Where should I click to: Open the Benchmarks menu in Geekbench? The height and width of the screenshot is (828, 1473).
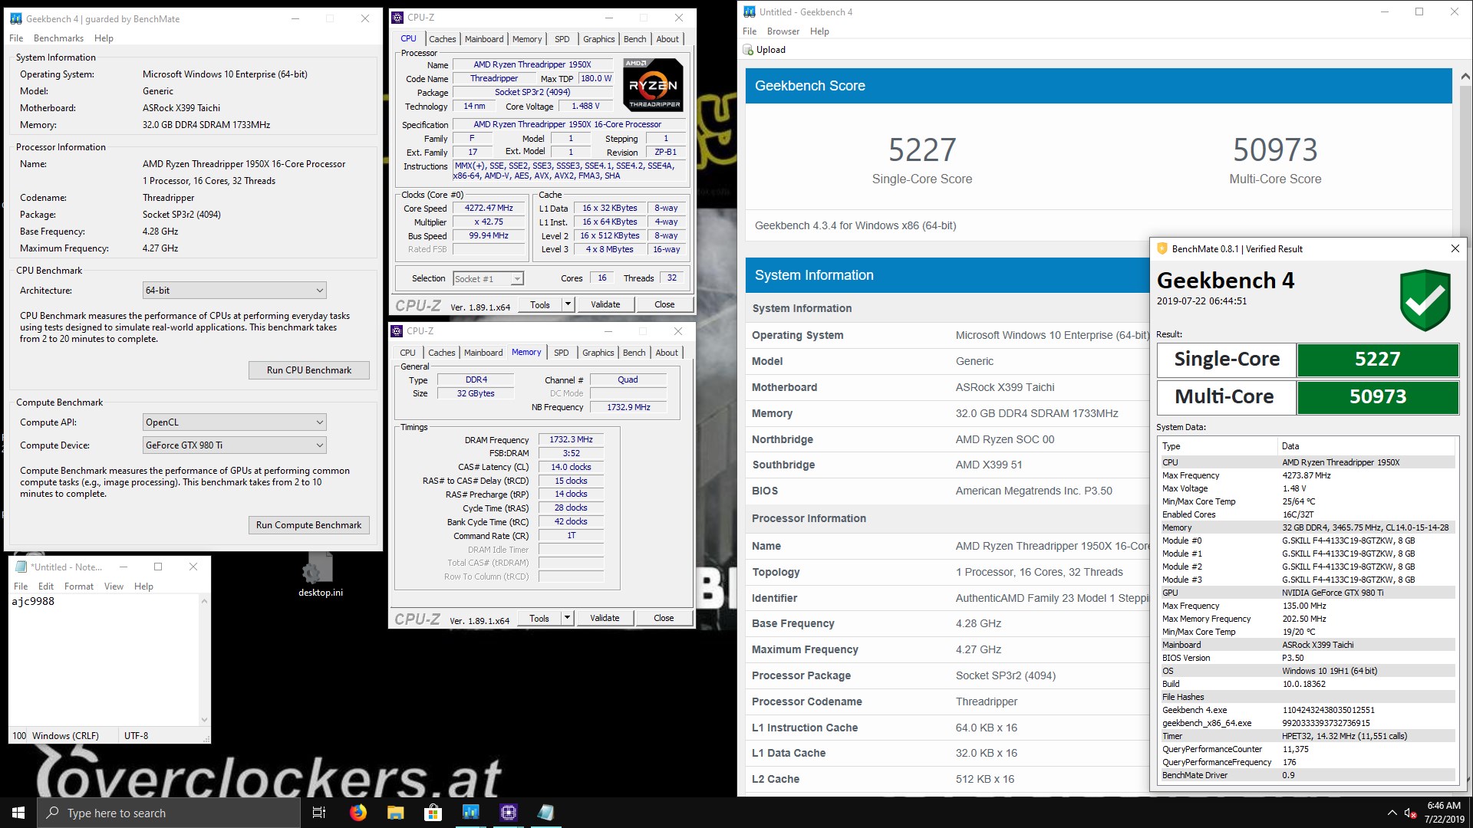[58, 38]
